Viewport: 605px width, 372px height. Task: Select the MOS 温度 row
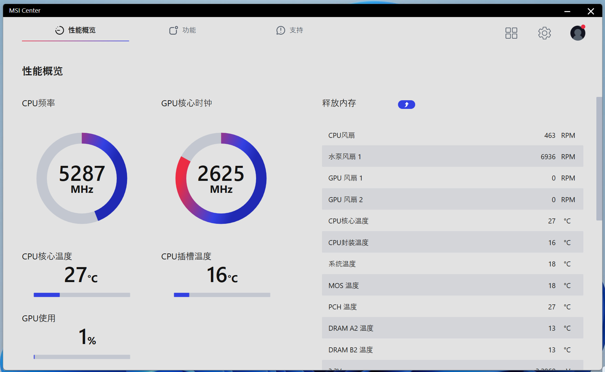click(453, 285)
